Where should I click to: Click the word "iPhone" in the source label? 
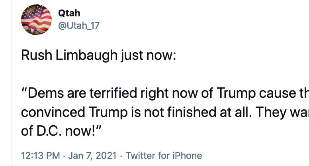(187, 156)
